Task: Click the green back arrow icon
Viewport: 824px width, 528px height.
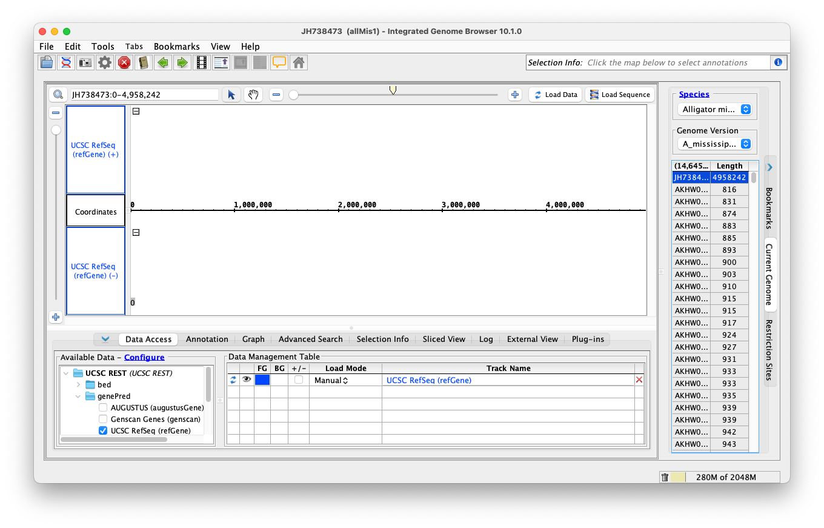Action: coord(162,62)
